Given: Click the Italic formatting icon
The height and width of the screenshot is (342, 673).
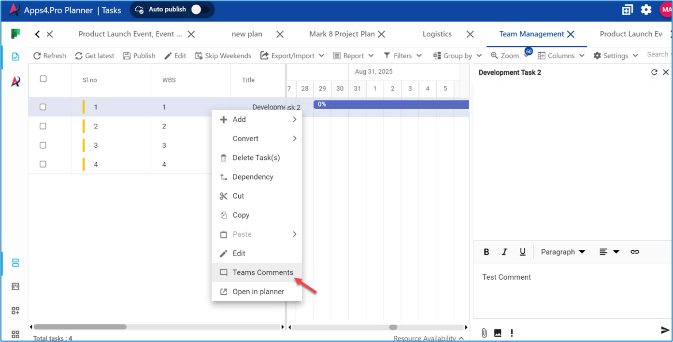Looking at the screenshot, I should point(504,252).
